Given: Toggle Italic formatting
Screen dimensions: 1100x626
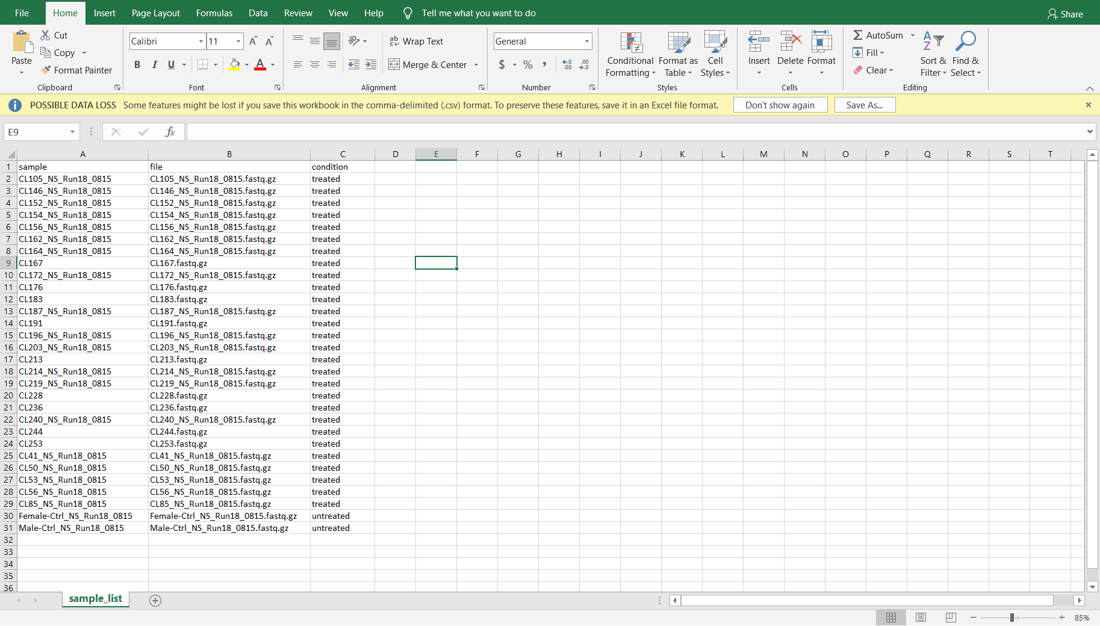Looking at the screenshot, I should tap(154, 64).
